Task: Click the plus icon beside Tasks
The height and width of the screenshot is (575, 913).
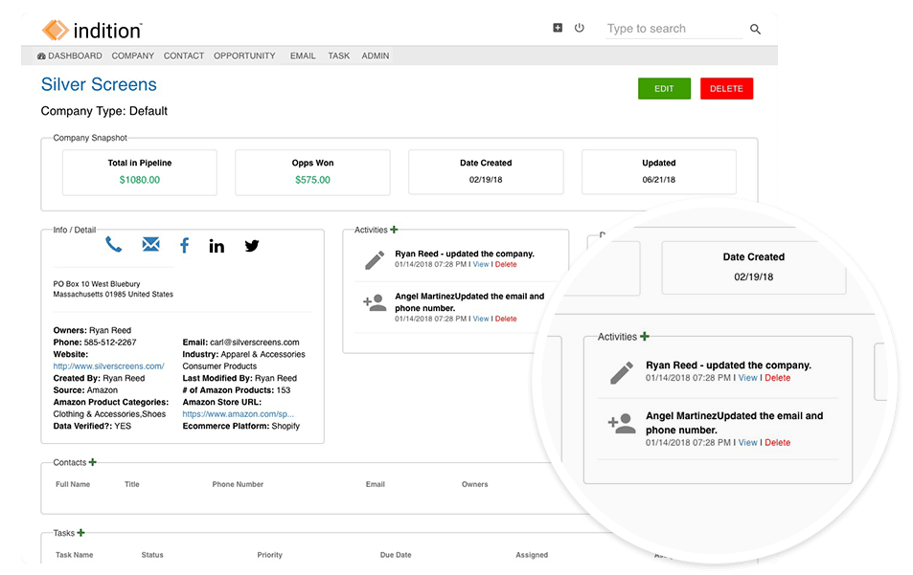Action: coord(81,533)
